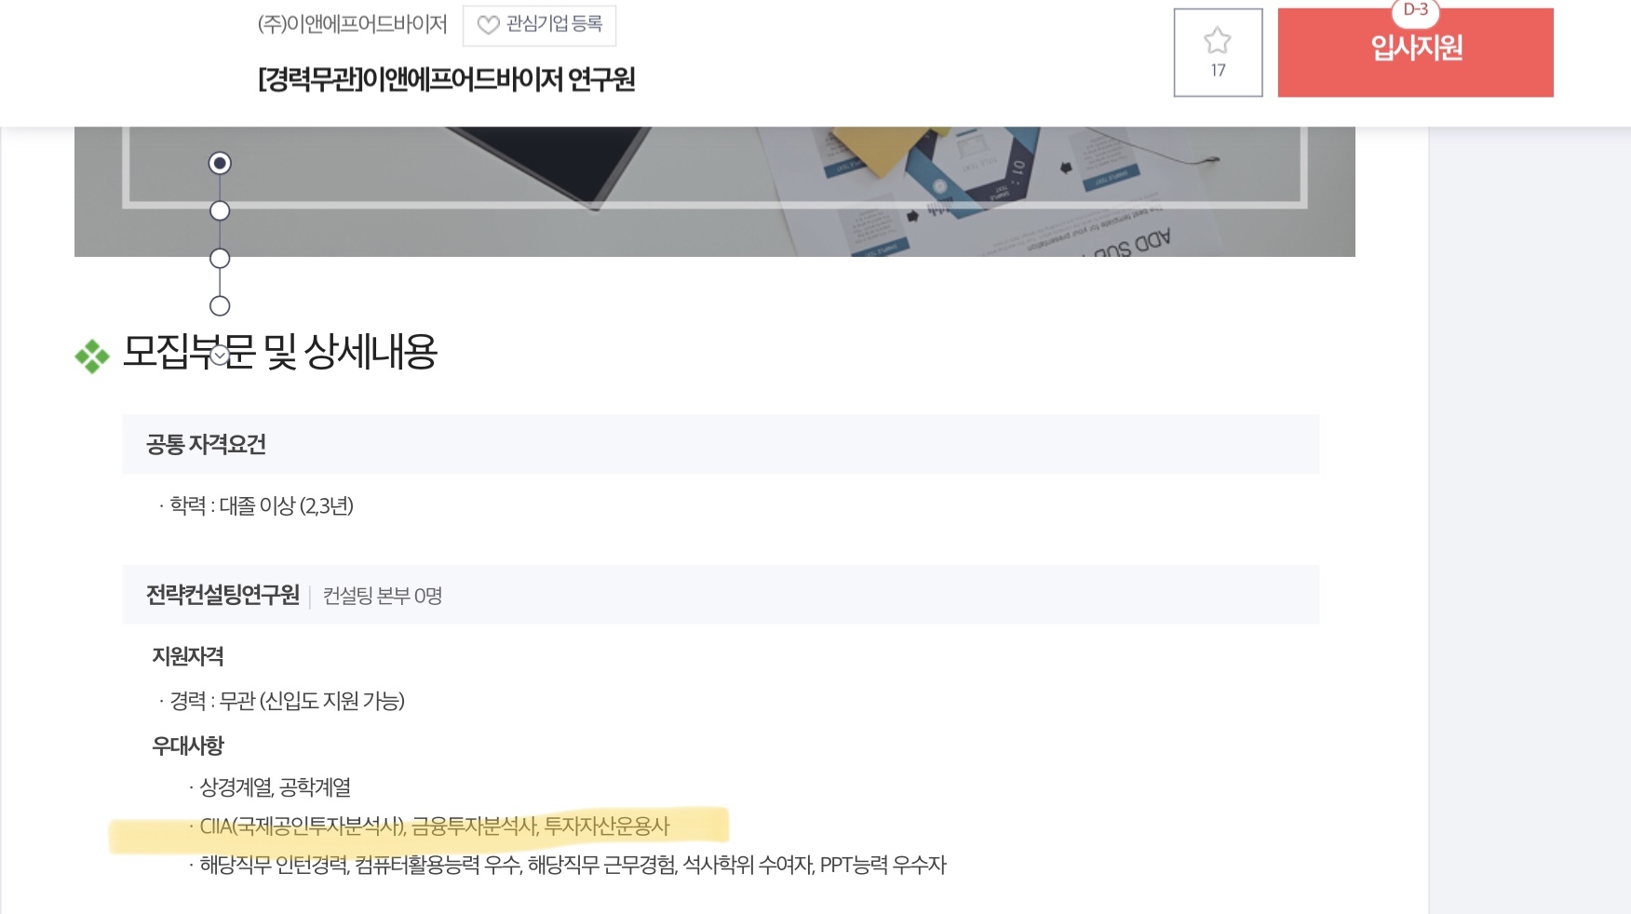Expand the chevron-down circle over 모집부문 heading
Viewport: 1631px width, 914px height.
click(220, 355)
